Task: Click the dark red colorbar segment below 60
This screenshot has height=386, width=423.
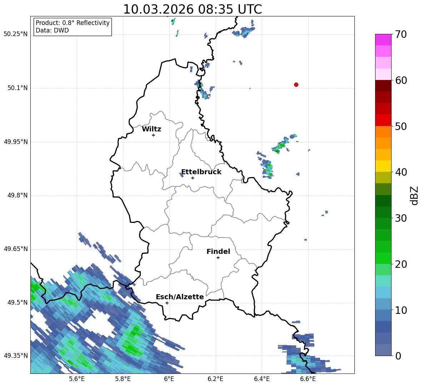Action: coord(383,86)
